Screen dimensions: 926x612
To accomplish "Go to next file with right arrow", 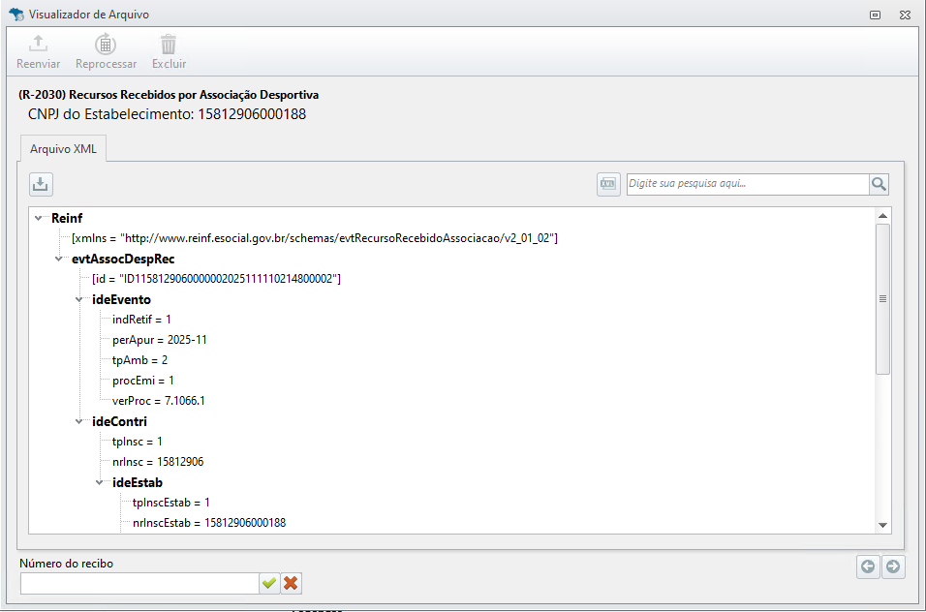I will coord(893,566).
